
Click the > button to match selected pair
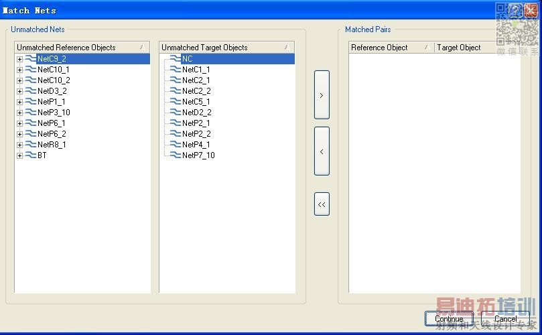click(x=322, y=95)
